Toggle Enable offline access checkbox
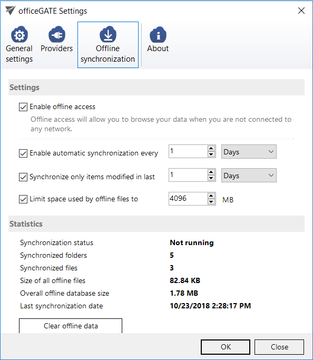The image size is (313, 360). 23,107
